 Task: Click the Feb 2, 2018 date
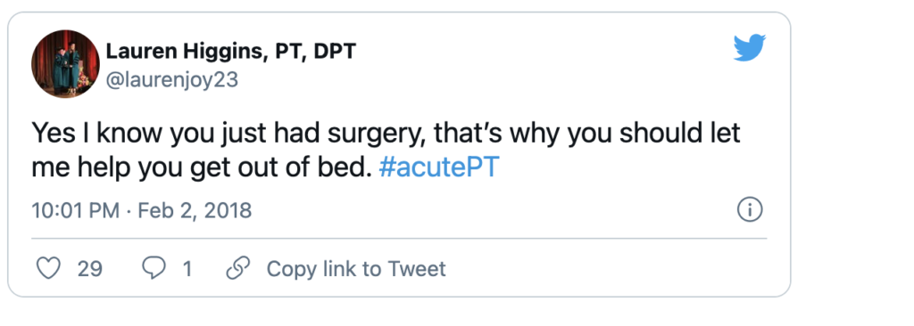point(195,210)
